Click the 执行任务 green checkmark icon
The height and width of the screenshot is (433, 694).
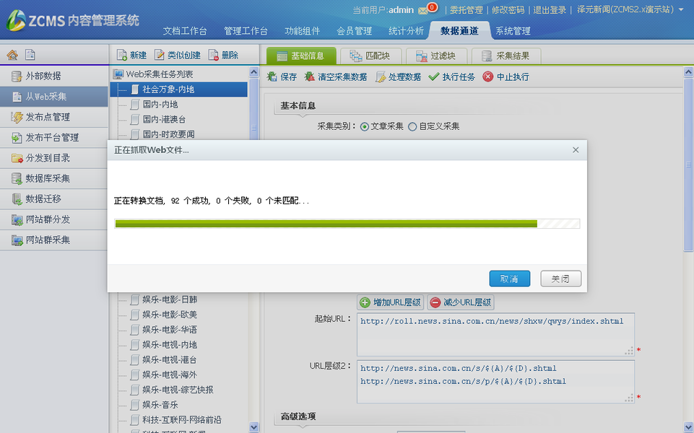433,76
